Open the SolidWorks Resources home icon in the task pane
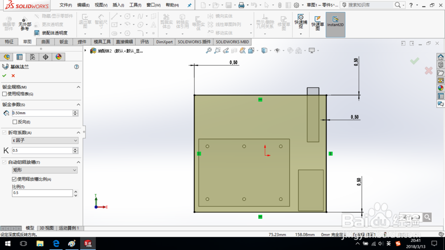The width and height of the screenshot is (445, 250). coord(441,57)
